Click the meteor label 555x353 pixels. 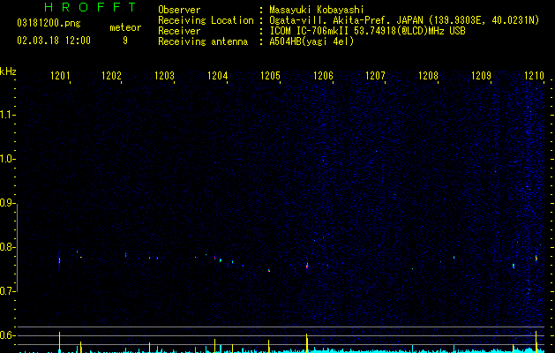tap(125, 27)
